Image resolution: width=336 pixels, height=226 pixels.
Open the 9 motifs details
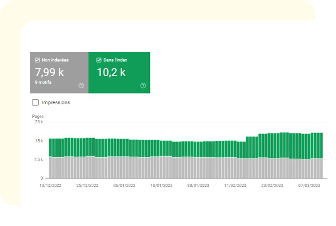(x=43, y=82)
